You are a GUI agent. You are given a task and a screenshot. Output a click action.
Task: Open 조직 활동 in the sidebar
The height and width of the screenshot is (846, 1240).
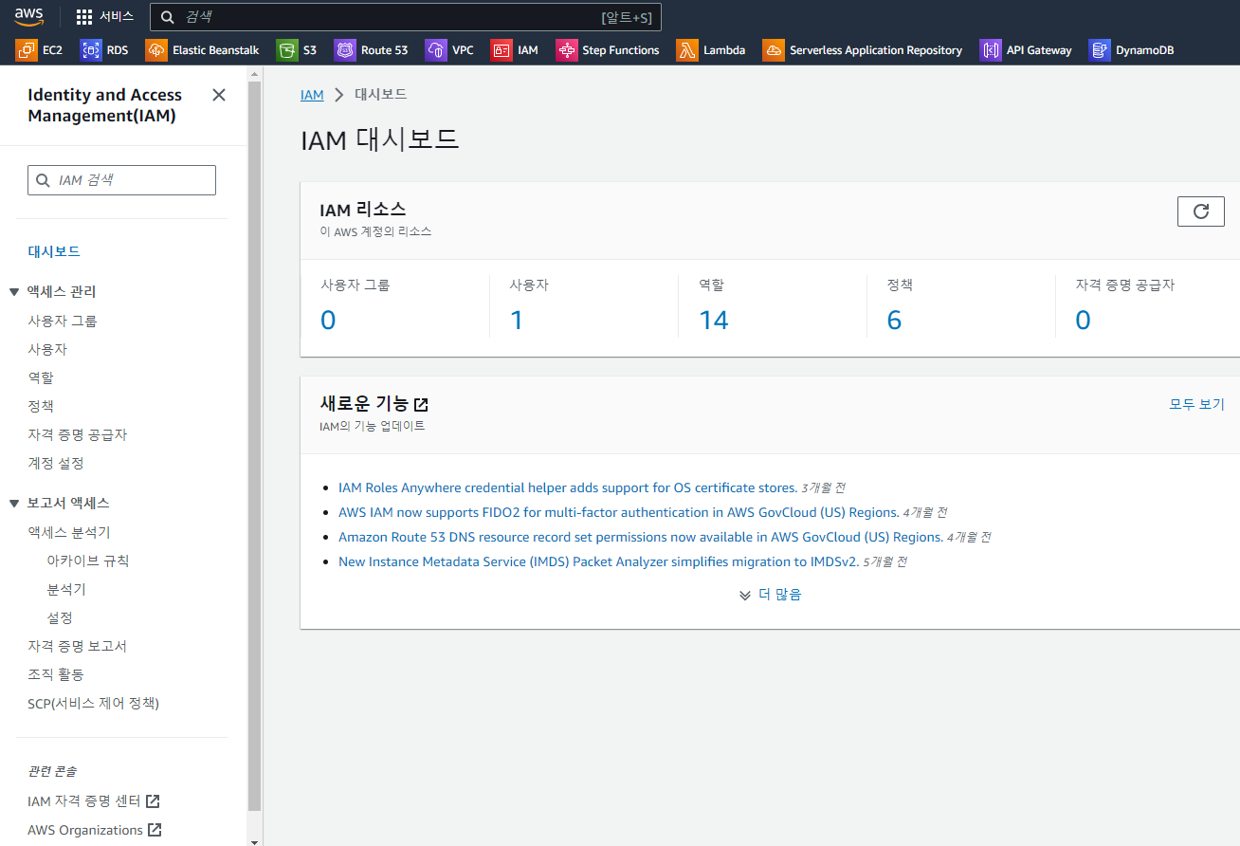point(56,674)
